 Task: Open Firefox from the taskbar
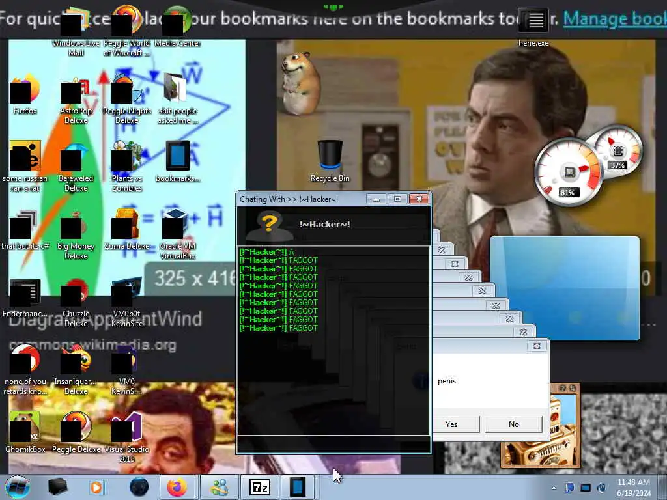coord(177,487)
